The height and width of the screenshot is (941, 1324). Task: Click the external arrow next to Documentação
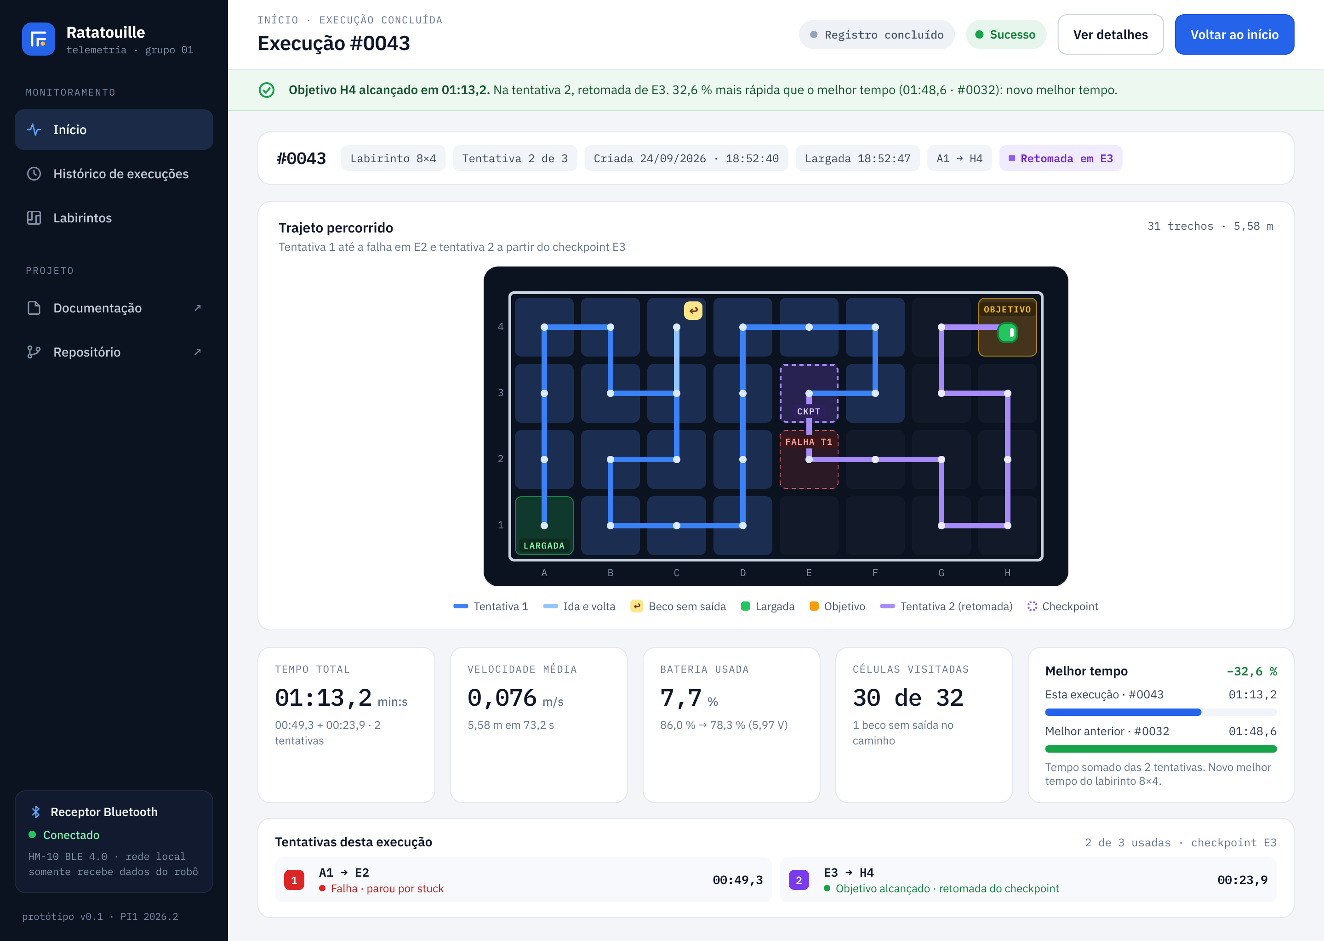198,308
